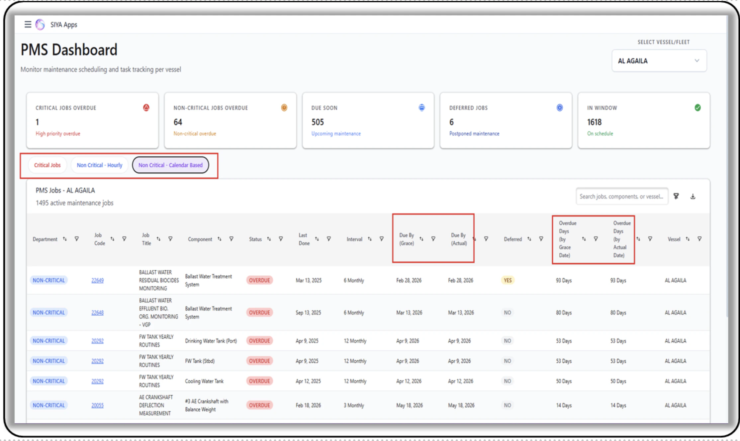The height and width of the screenshot is (441, 740).
Task: Sort by Department column
Action: pos(65,239)
